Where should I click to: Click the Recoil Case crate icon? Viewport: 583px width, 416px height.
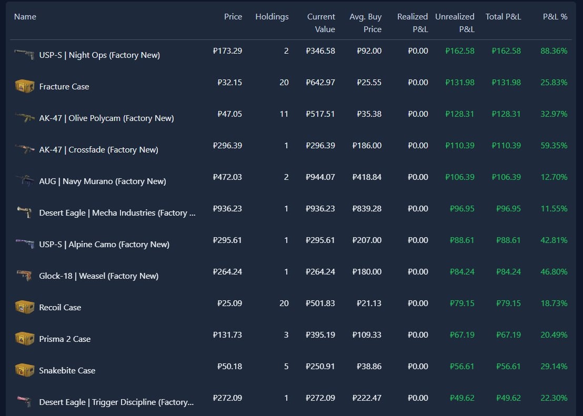point(25,307)
